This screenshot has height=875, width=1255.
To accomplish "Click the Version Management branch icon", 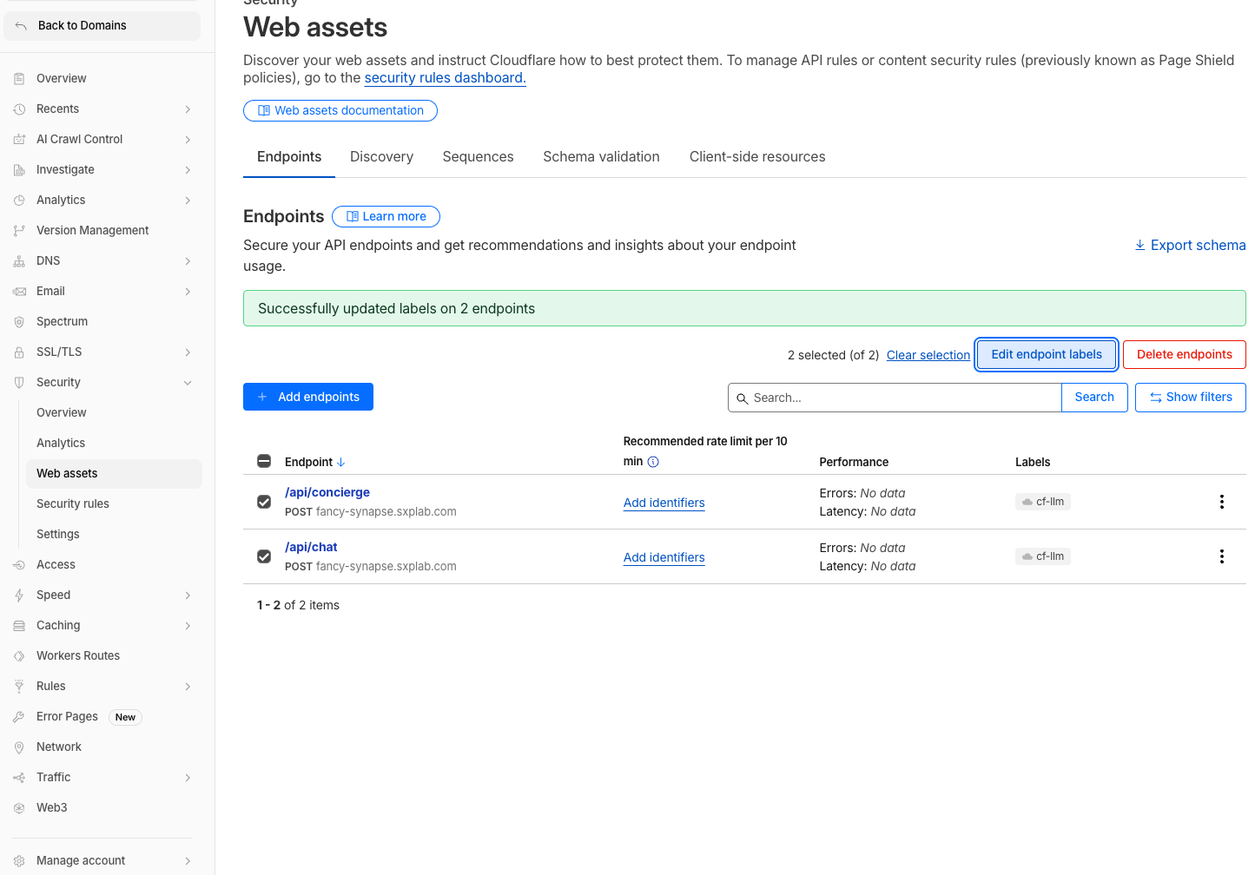I will (19, 231).
